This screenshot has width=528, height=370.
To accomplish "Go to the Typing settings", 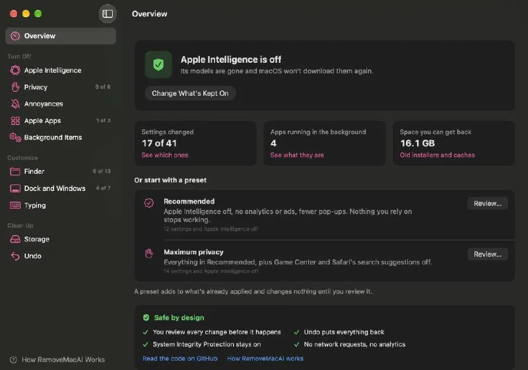I will 61,205.
